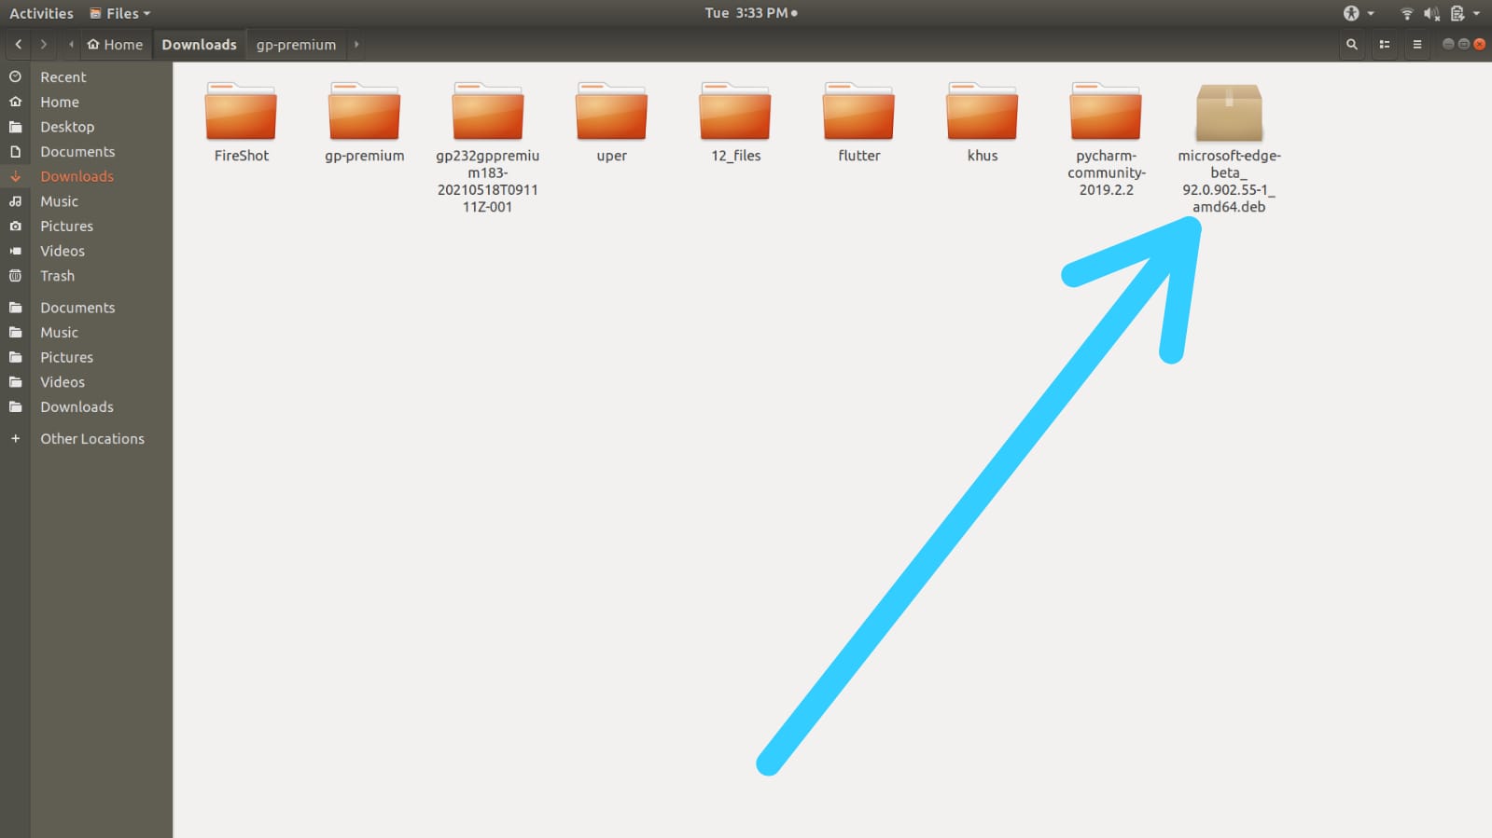Open Documents location with document icon
The width and height of the screenshot is (1492, 838).
(x=86, y=151)
